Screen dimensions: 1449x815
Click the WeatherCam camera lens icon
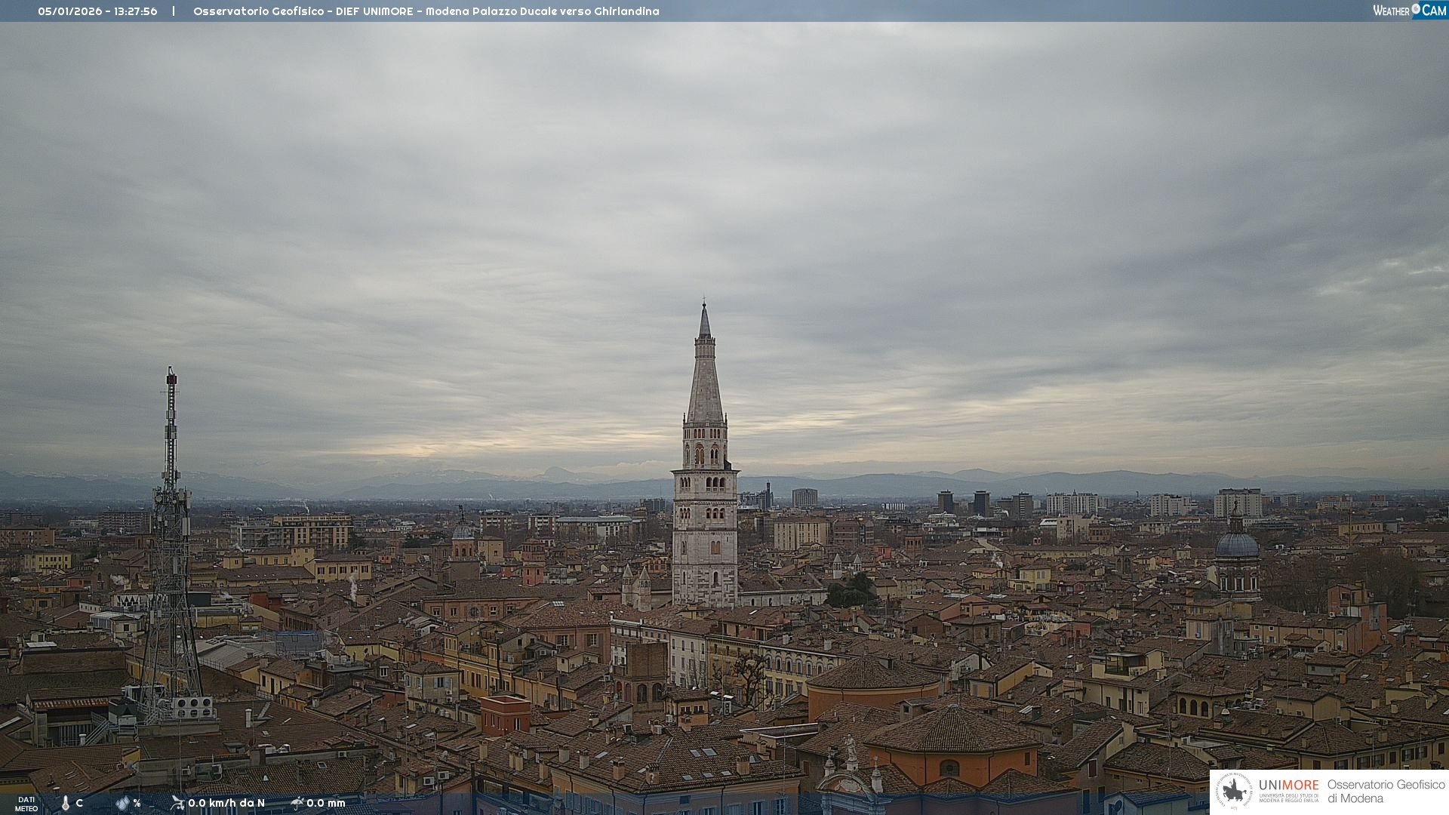coord(1416,9)
